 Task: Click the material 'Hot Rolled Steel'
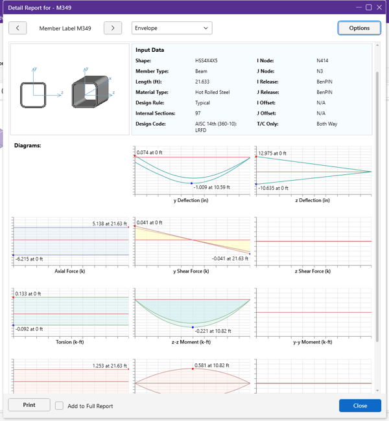[x=213, y=92]
